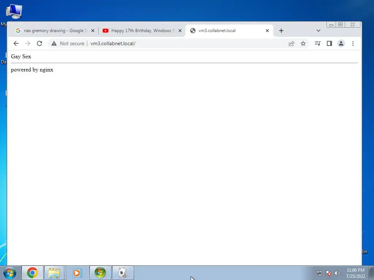Open the Windows Start menu
Viewport: 374px width, 280px height.
point(10,273)
